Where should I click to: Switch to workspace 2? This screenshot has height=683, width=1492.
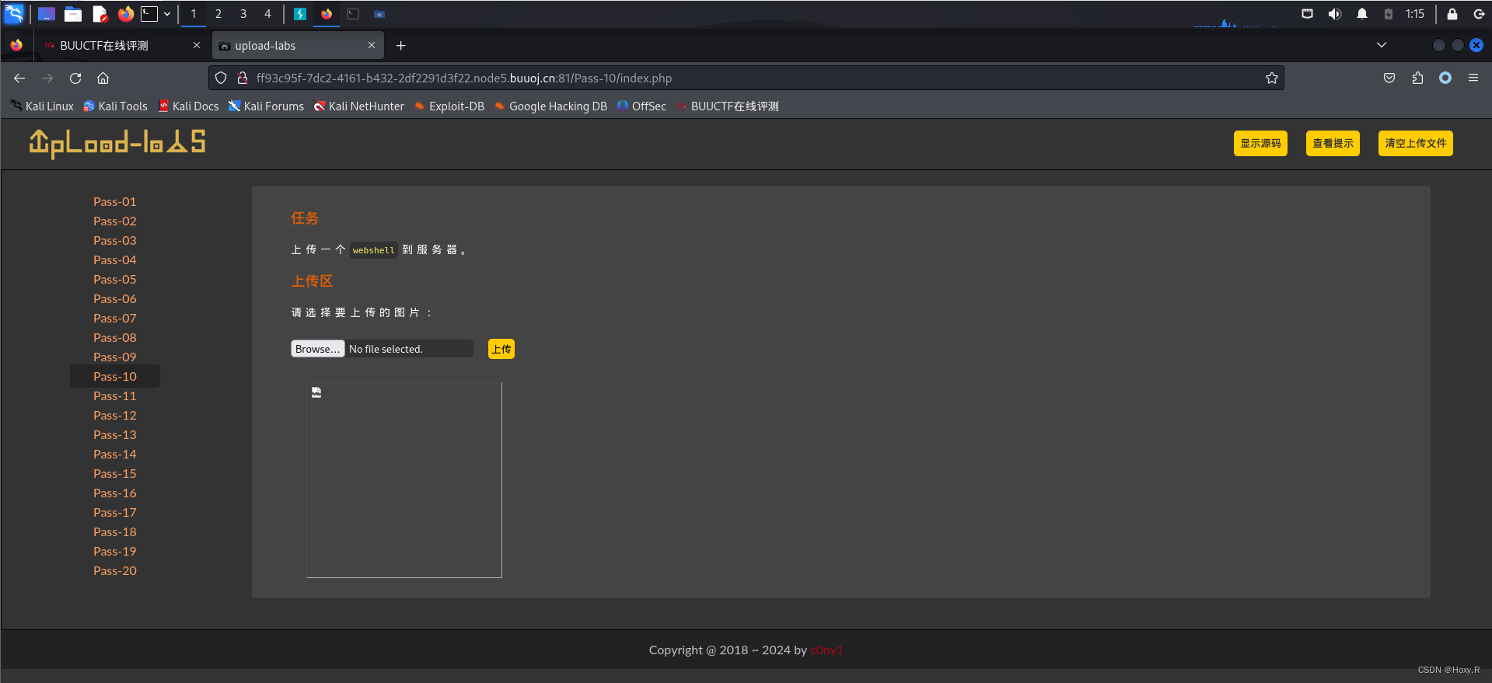tap(218, 14)
